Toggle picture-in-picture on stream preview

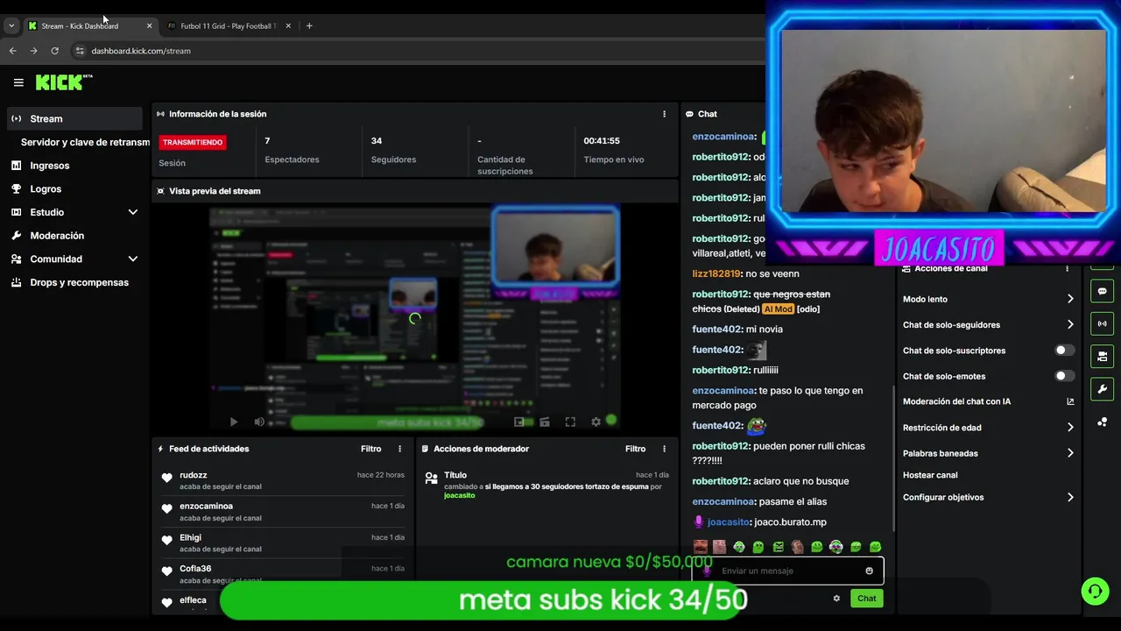[519, 422]
